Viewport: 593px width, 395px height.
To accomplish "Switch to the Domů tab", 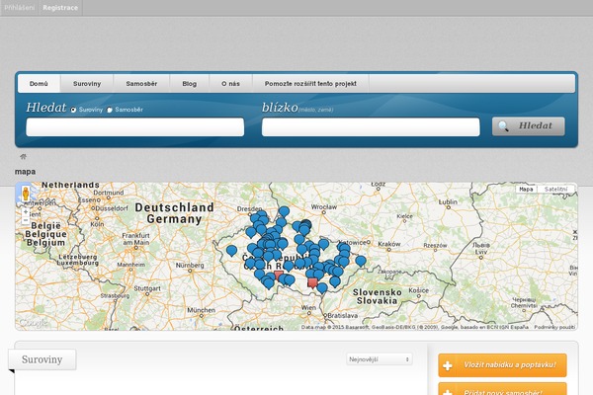I will click(x=39, y=84).
